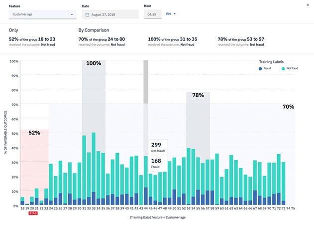The height and width of the screenshot is (231, 314).
Task: Click the 100% label over ages 31-35
Action: point(94,63)
